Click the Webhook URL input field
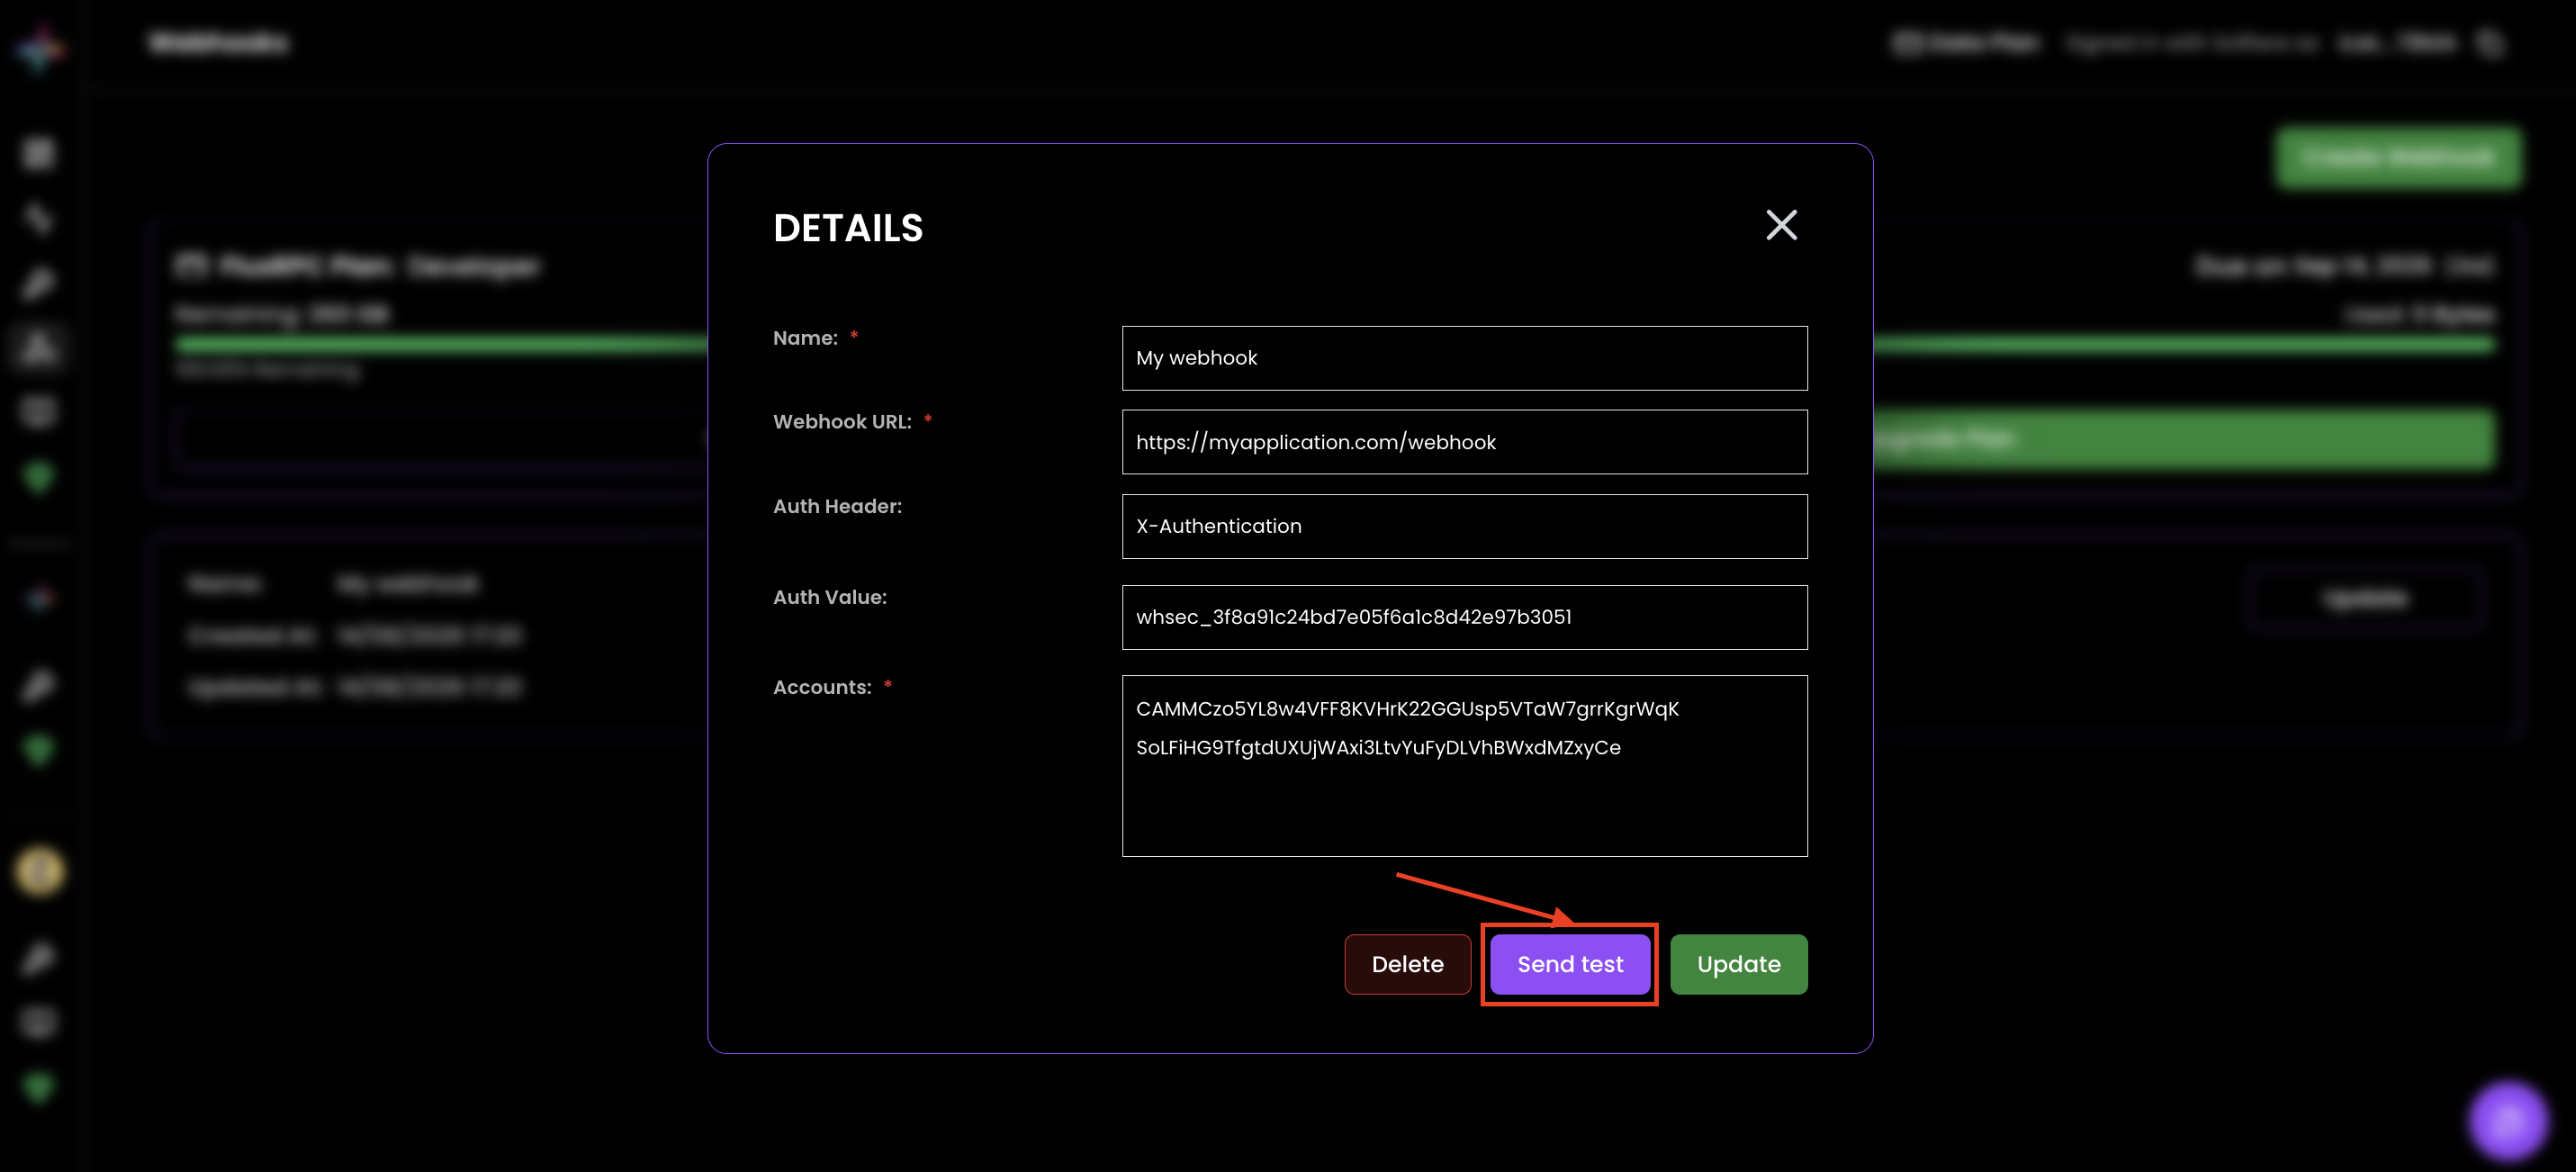This screenshot has height=1172, width=2576. tap(1464, 442)
